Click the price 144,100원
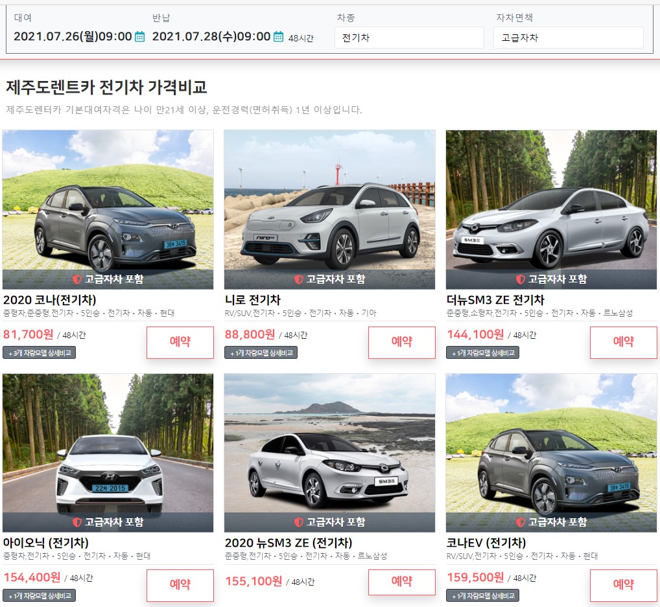 tap(475, 334)
